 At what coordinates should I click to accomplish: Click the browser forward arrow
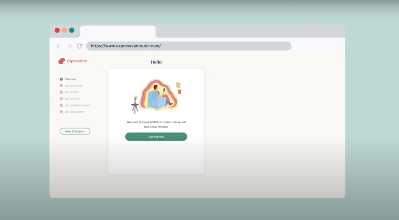coord(69,46)
